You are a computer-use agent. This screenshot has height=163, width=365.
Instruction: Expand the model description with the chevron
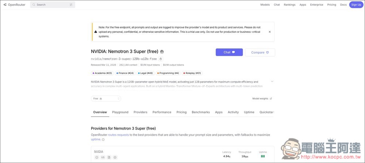point(272,81)
